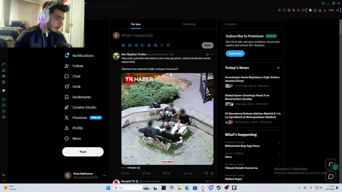Go to Bookmarks in the sidebar

(78, 97)
